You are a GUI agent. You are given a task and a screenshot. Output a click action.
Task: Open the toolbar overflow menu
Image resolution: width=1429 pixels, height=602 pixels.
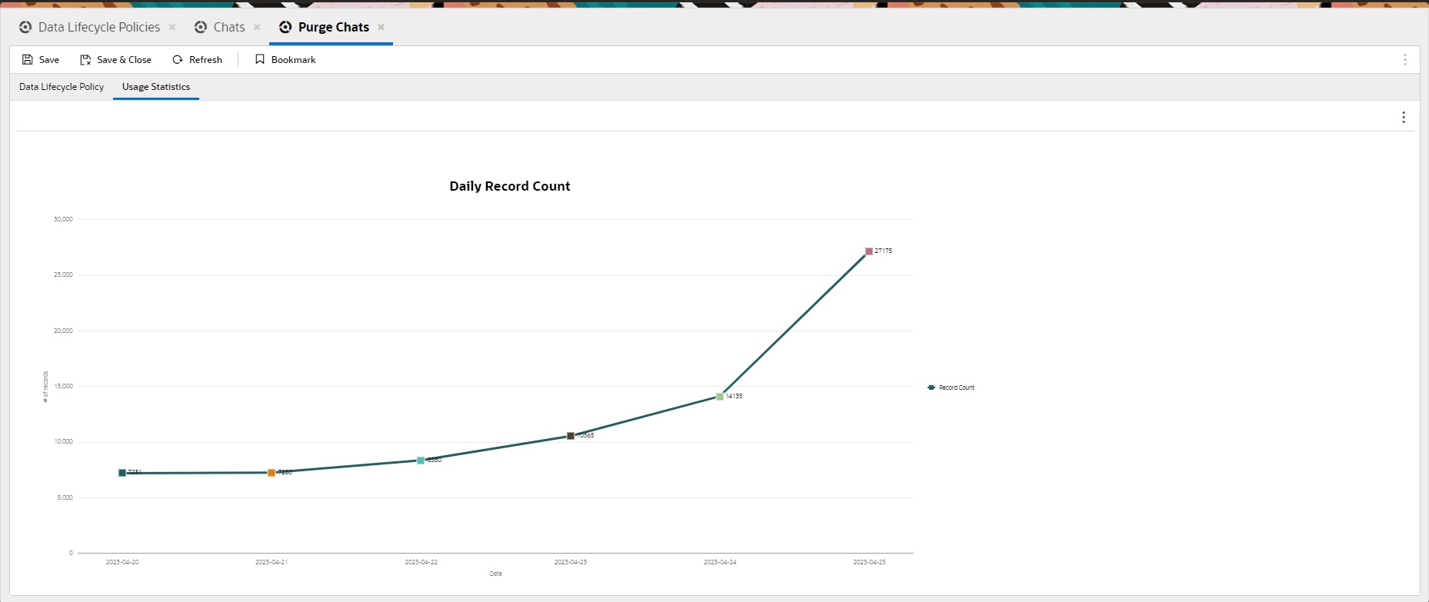1404,59
